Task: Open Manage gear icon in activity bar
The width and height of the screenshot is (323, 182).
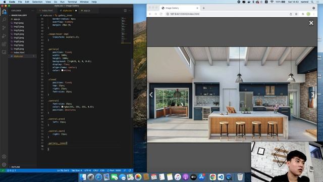Action: (x=4, y=165)
